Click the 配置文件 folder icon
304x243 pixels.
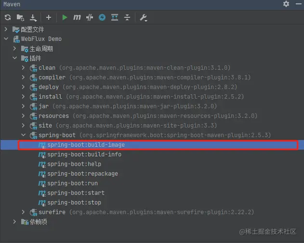[16, 30]
